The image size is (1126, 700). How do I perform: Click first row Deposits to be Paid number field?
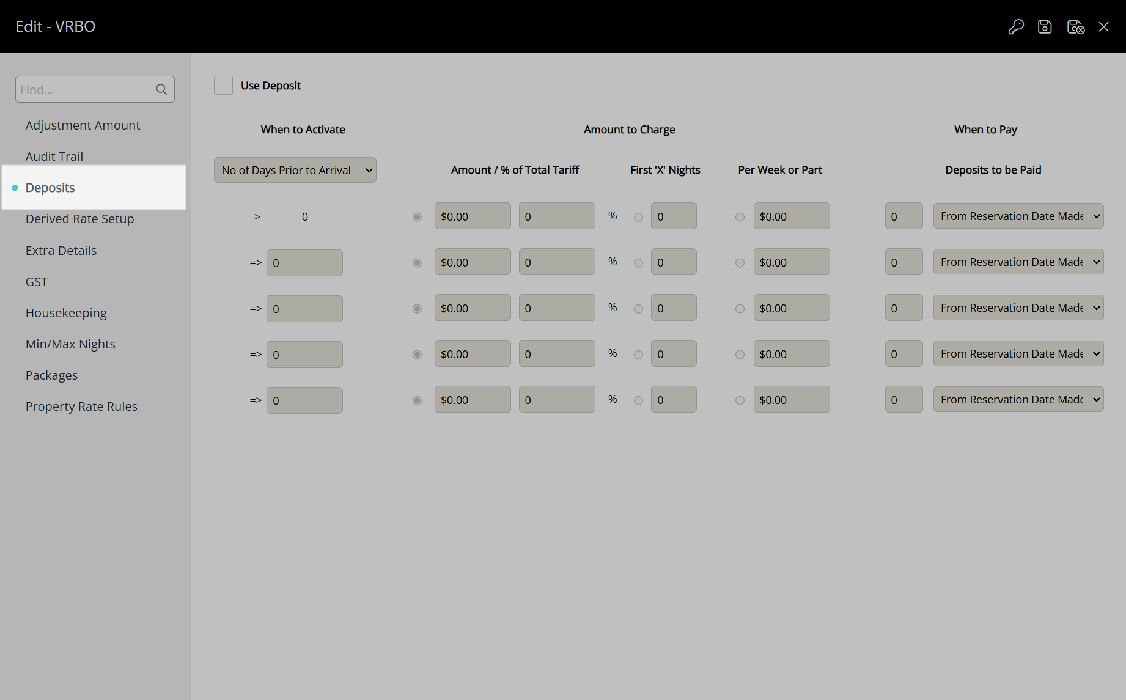coord(904,216)
